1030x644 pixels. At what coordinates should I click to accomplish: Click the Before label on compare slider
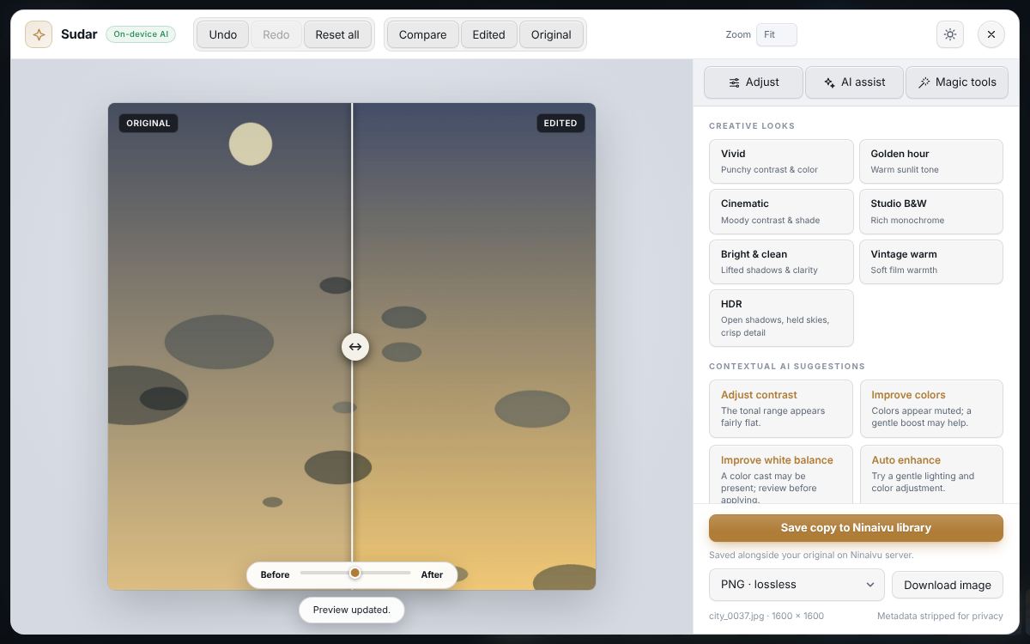pyautogui.click(x=275, y=574)
